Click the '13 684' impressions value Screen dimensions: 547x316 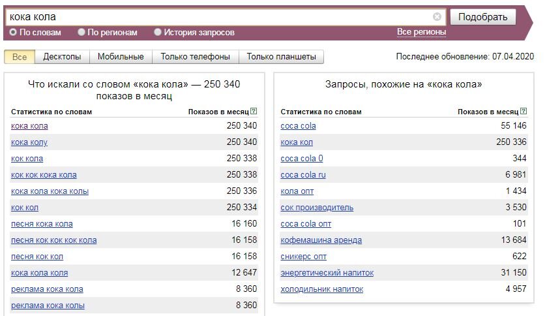click(514, 240)
